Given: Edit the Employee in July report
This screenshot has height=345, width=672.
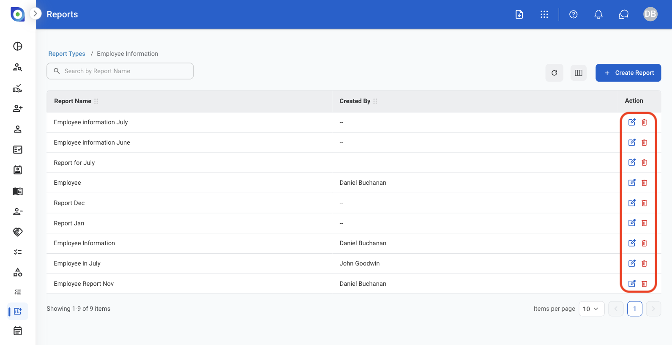Looking at the screenshot, I should [632, 263].
